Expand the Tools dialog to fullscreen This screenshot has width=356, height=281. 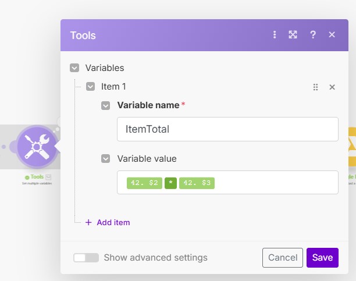click(x=293, y=35)
